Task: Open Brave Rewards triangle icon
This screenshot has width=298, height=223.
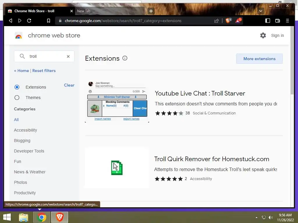Action: click(238, 21)
